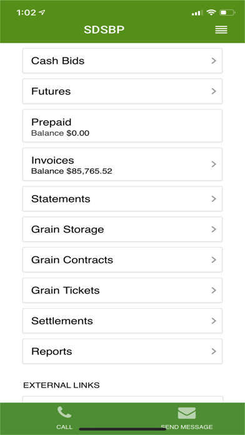Screen dimensions: 245x435
Task: Tap the Wi-Fi status icon
Action: 212,12
